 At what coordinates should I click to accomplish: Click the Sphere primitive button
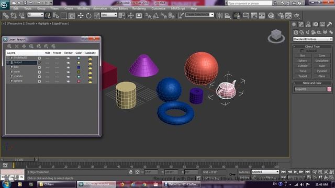click(x=303, y=61)
